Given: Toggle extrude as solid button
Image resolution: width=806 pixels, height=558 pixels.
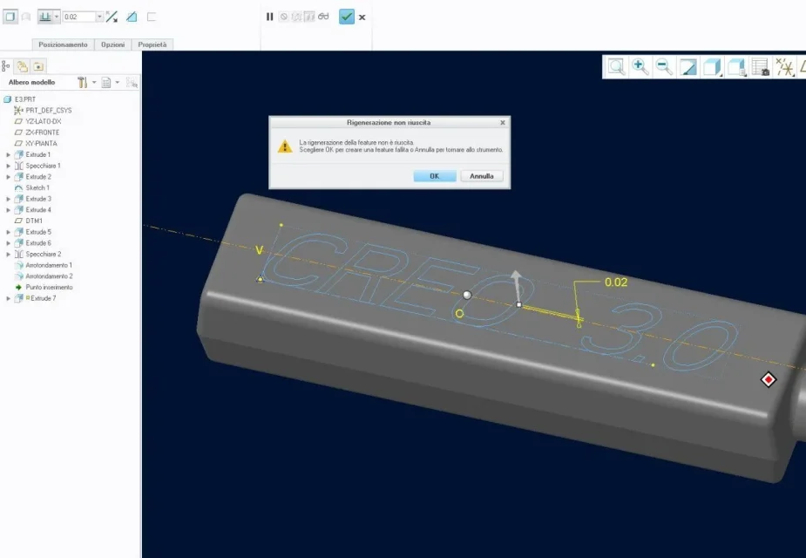Looking at the screenshot, I should point(10,17).
